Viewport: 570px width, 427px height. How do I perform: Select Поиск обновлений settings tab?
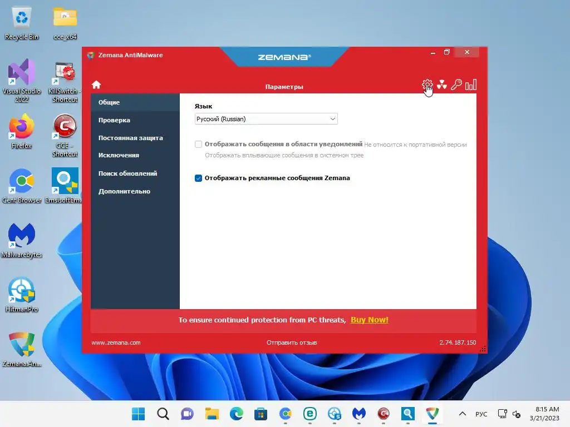135,173
